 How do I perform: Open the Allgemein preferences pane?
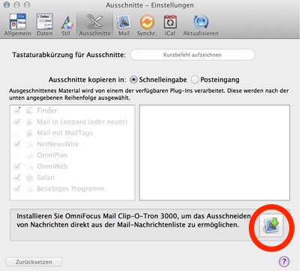(18, 25)
